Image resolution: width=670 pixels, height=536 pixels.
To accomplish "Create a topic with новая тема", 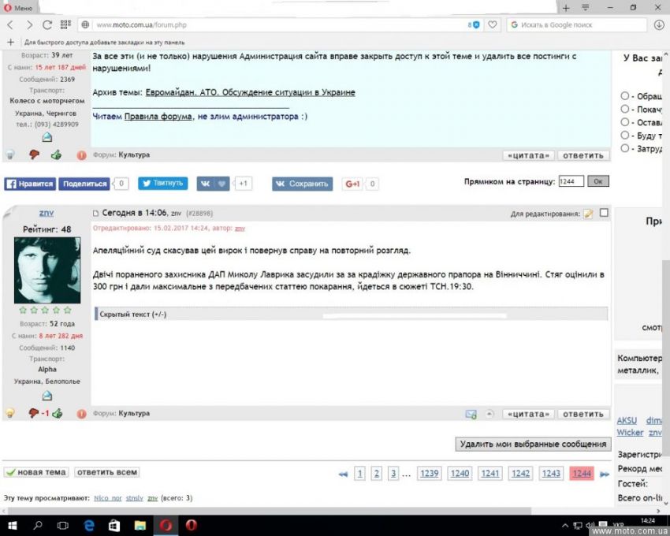I will click(x=36, y=472).
